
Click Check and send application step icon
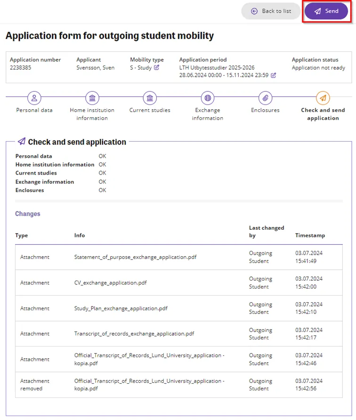tap(323, 98)
